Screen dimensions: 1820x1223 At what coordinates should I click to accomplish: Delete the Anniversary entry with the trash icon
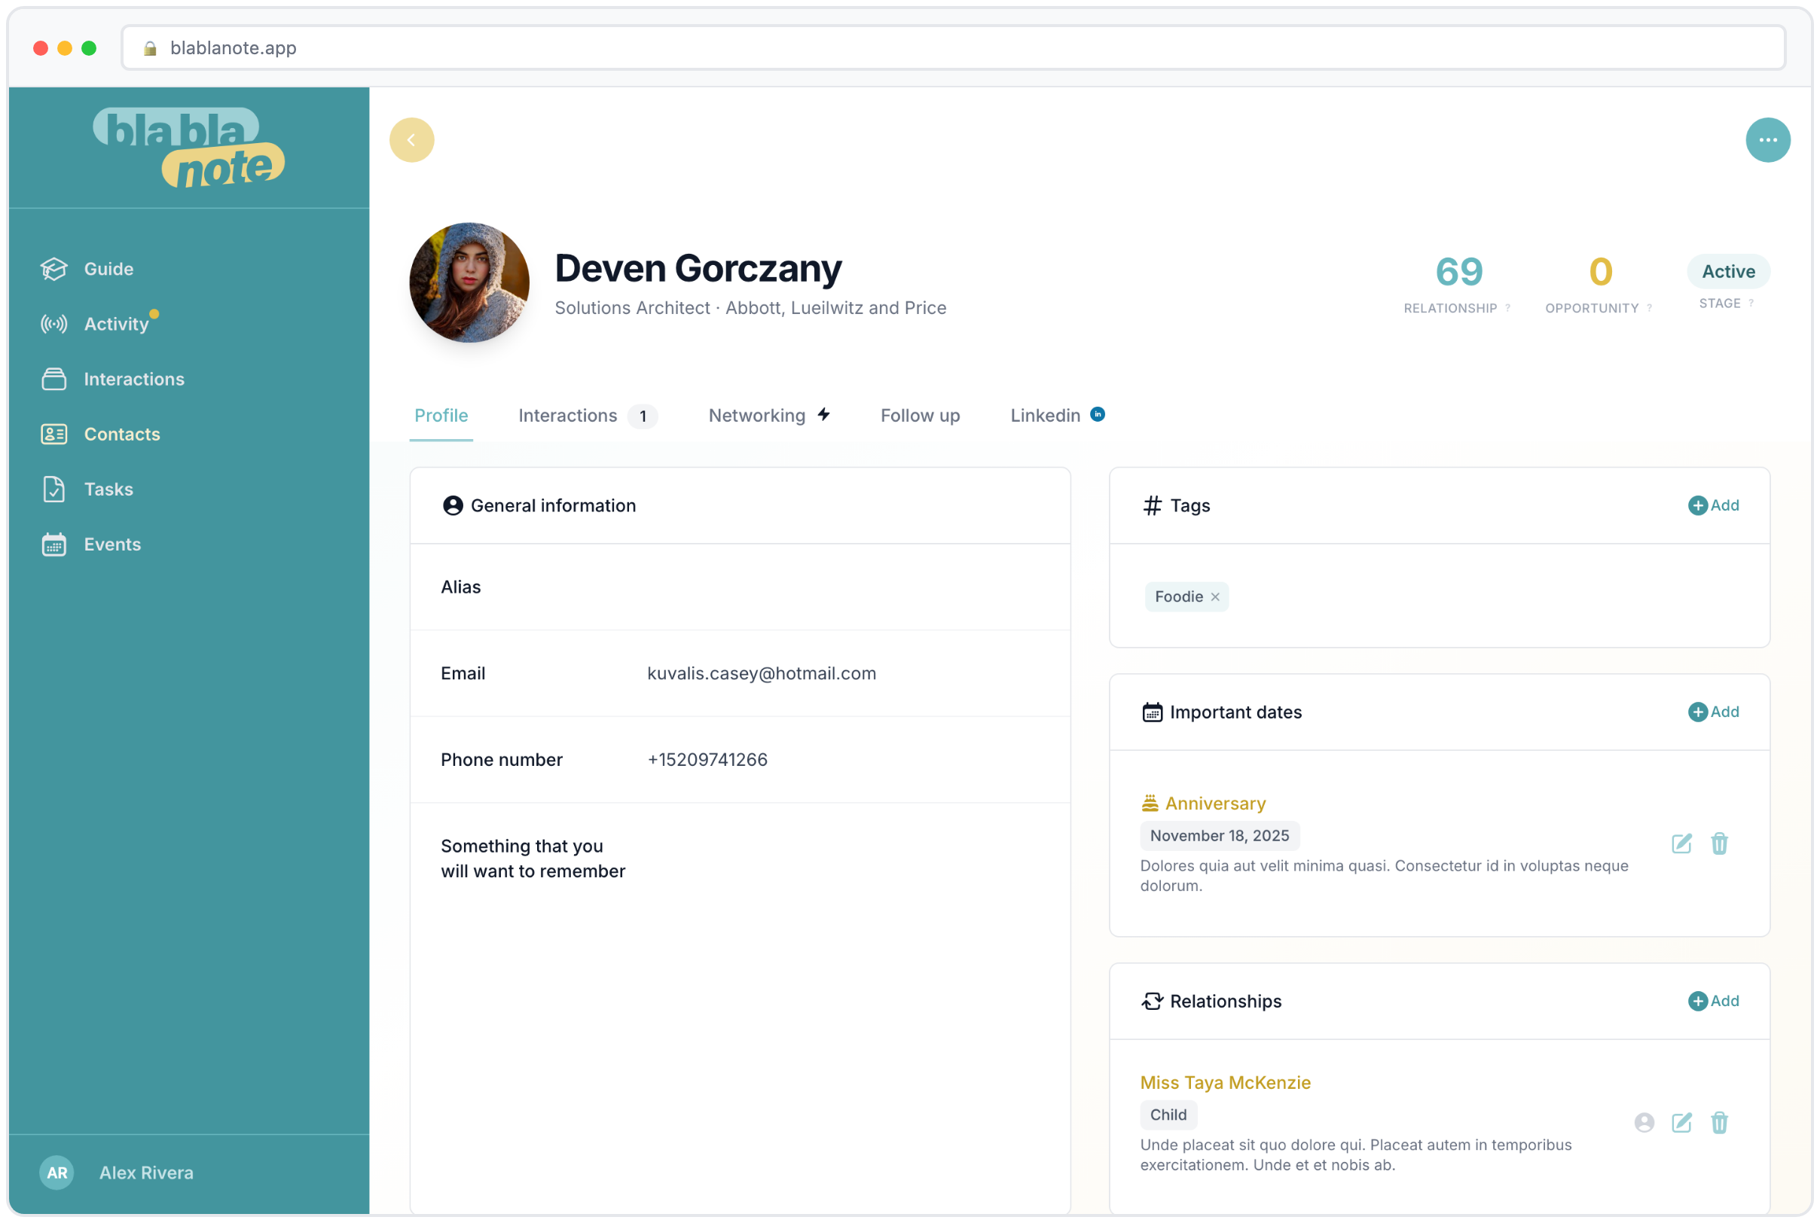click(x=1720, y=844)
